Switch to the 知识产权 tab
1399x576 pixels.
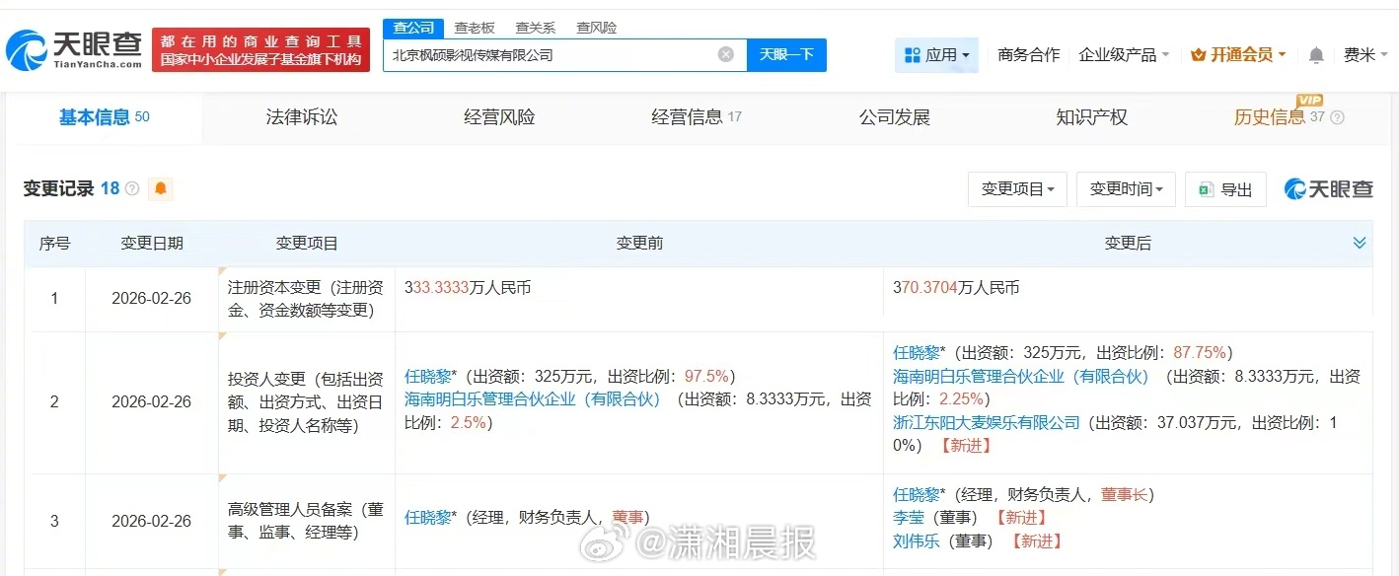pyautogui.click(x=1091, y=117)
